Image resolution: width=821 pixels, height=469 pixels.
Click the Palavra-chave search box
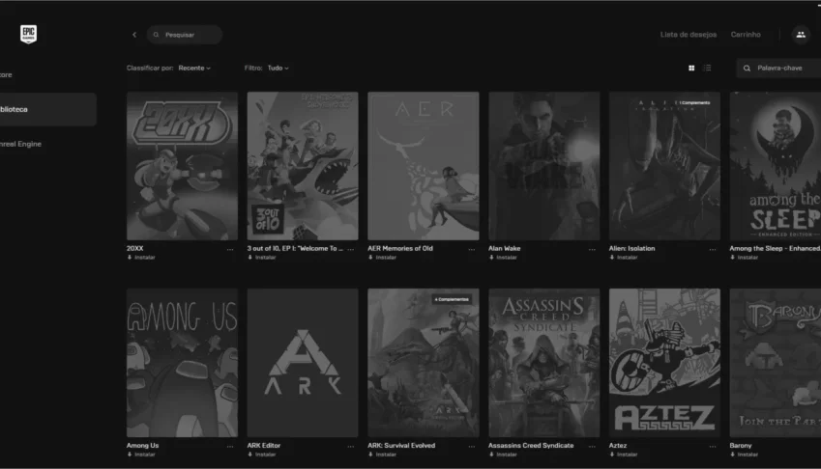tap(778, 68)
